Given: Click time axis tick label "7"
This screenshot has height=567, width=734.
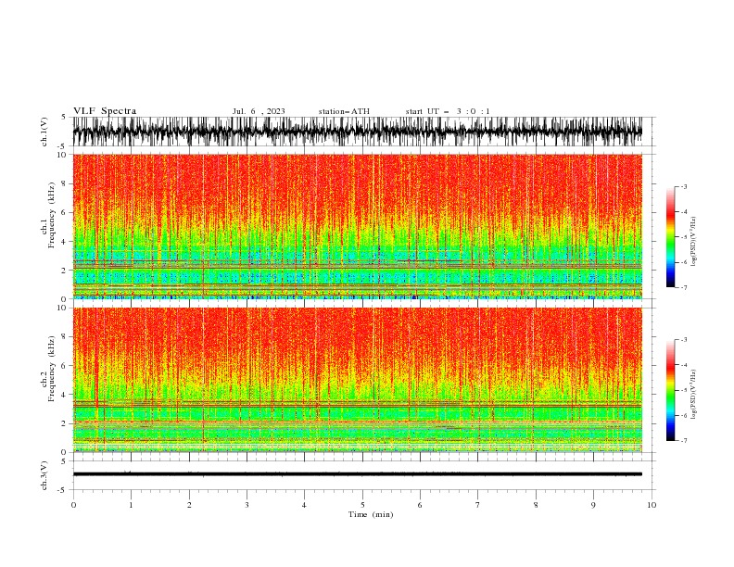Looking at the screenshot, I should [478, 505].
